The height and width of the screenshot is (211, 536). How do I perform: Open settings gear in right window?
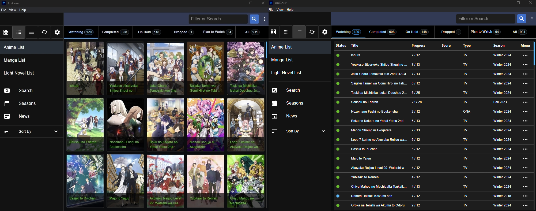coord(325,32)
